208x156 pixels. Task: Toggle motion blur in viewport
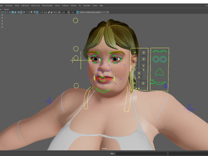coord(34,12)
